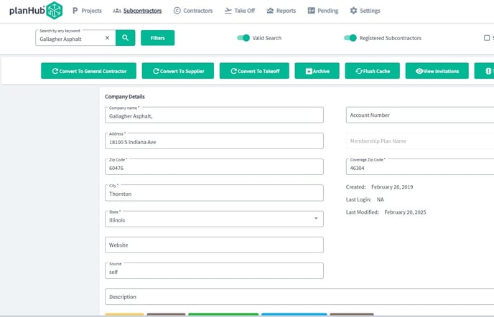Toggle the Valid Search switch

pyautogui.click(x=243, y=38)
